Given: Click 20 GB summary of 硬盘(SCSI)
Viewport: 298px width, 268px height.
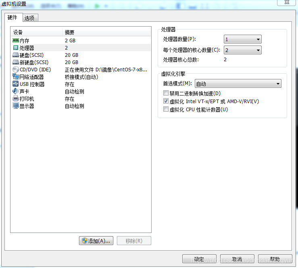Looking at the screenshot, I should pyautogui.click(x=71, y=55).
